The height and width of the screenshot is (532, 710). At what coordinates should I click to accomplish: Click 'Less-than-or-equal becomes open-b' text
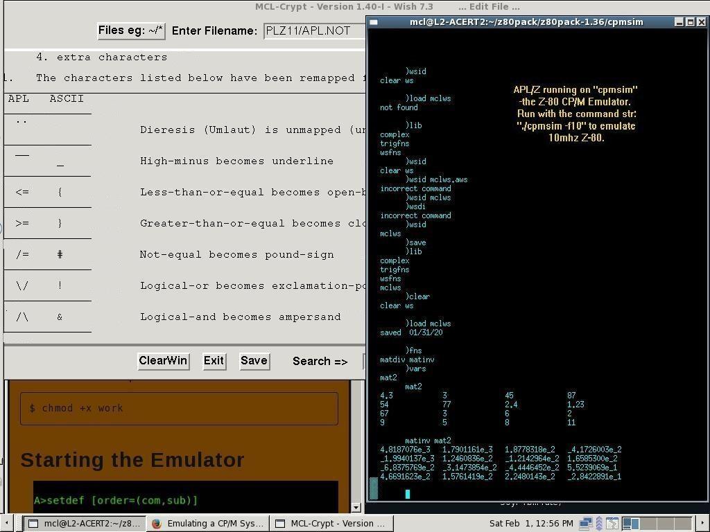point(252,193)
